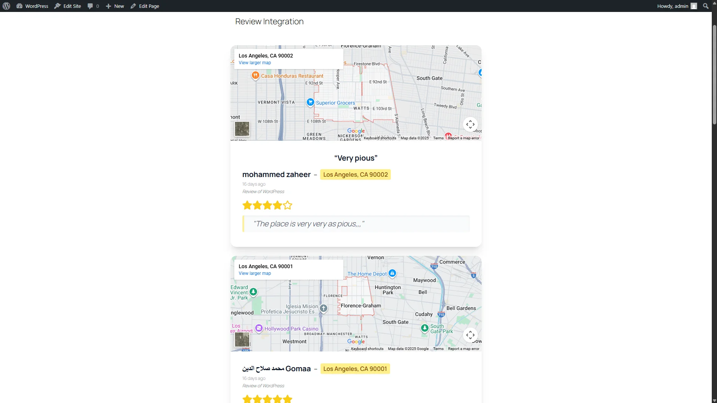Click the South Gate Park marker

424,328
